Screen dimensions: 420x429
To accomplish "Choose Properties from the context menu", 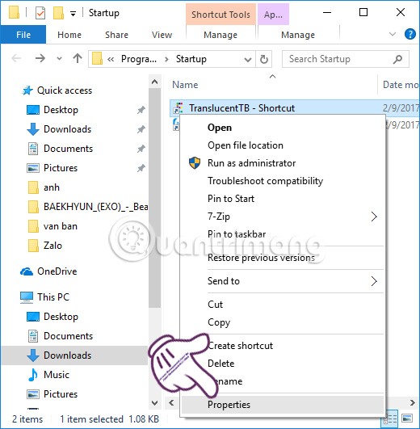I will (283, 405).
